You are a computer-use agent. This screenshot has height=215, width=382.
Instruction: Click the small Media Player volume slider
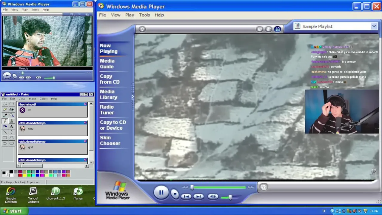49,78
